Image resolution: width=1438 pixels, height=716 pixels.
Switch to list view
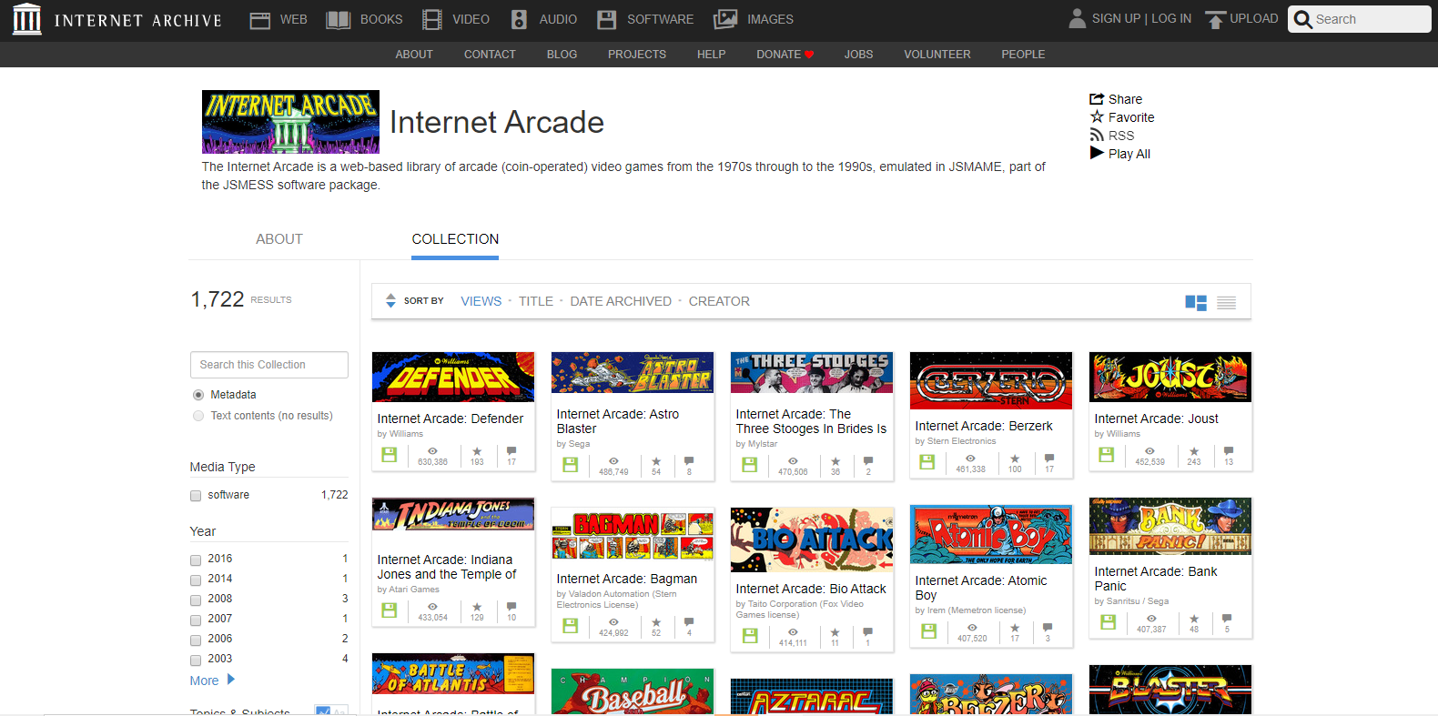click(x=1227, y=302)
